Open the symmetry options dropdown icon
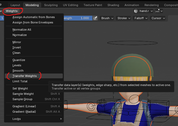 (x=159, y=11)
